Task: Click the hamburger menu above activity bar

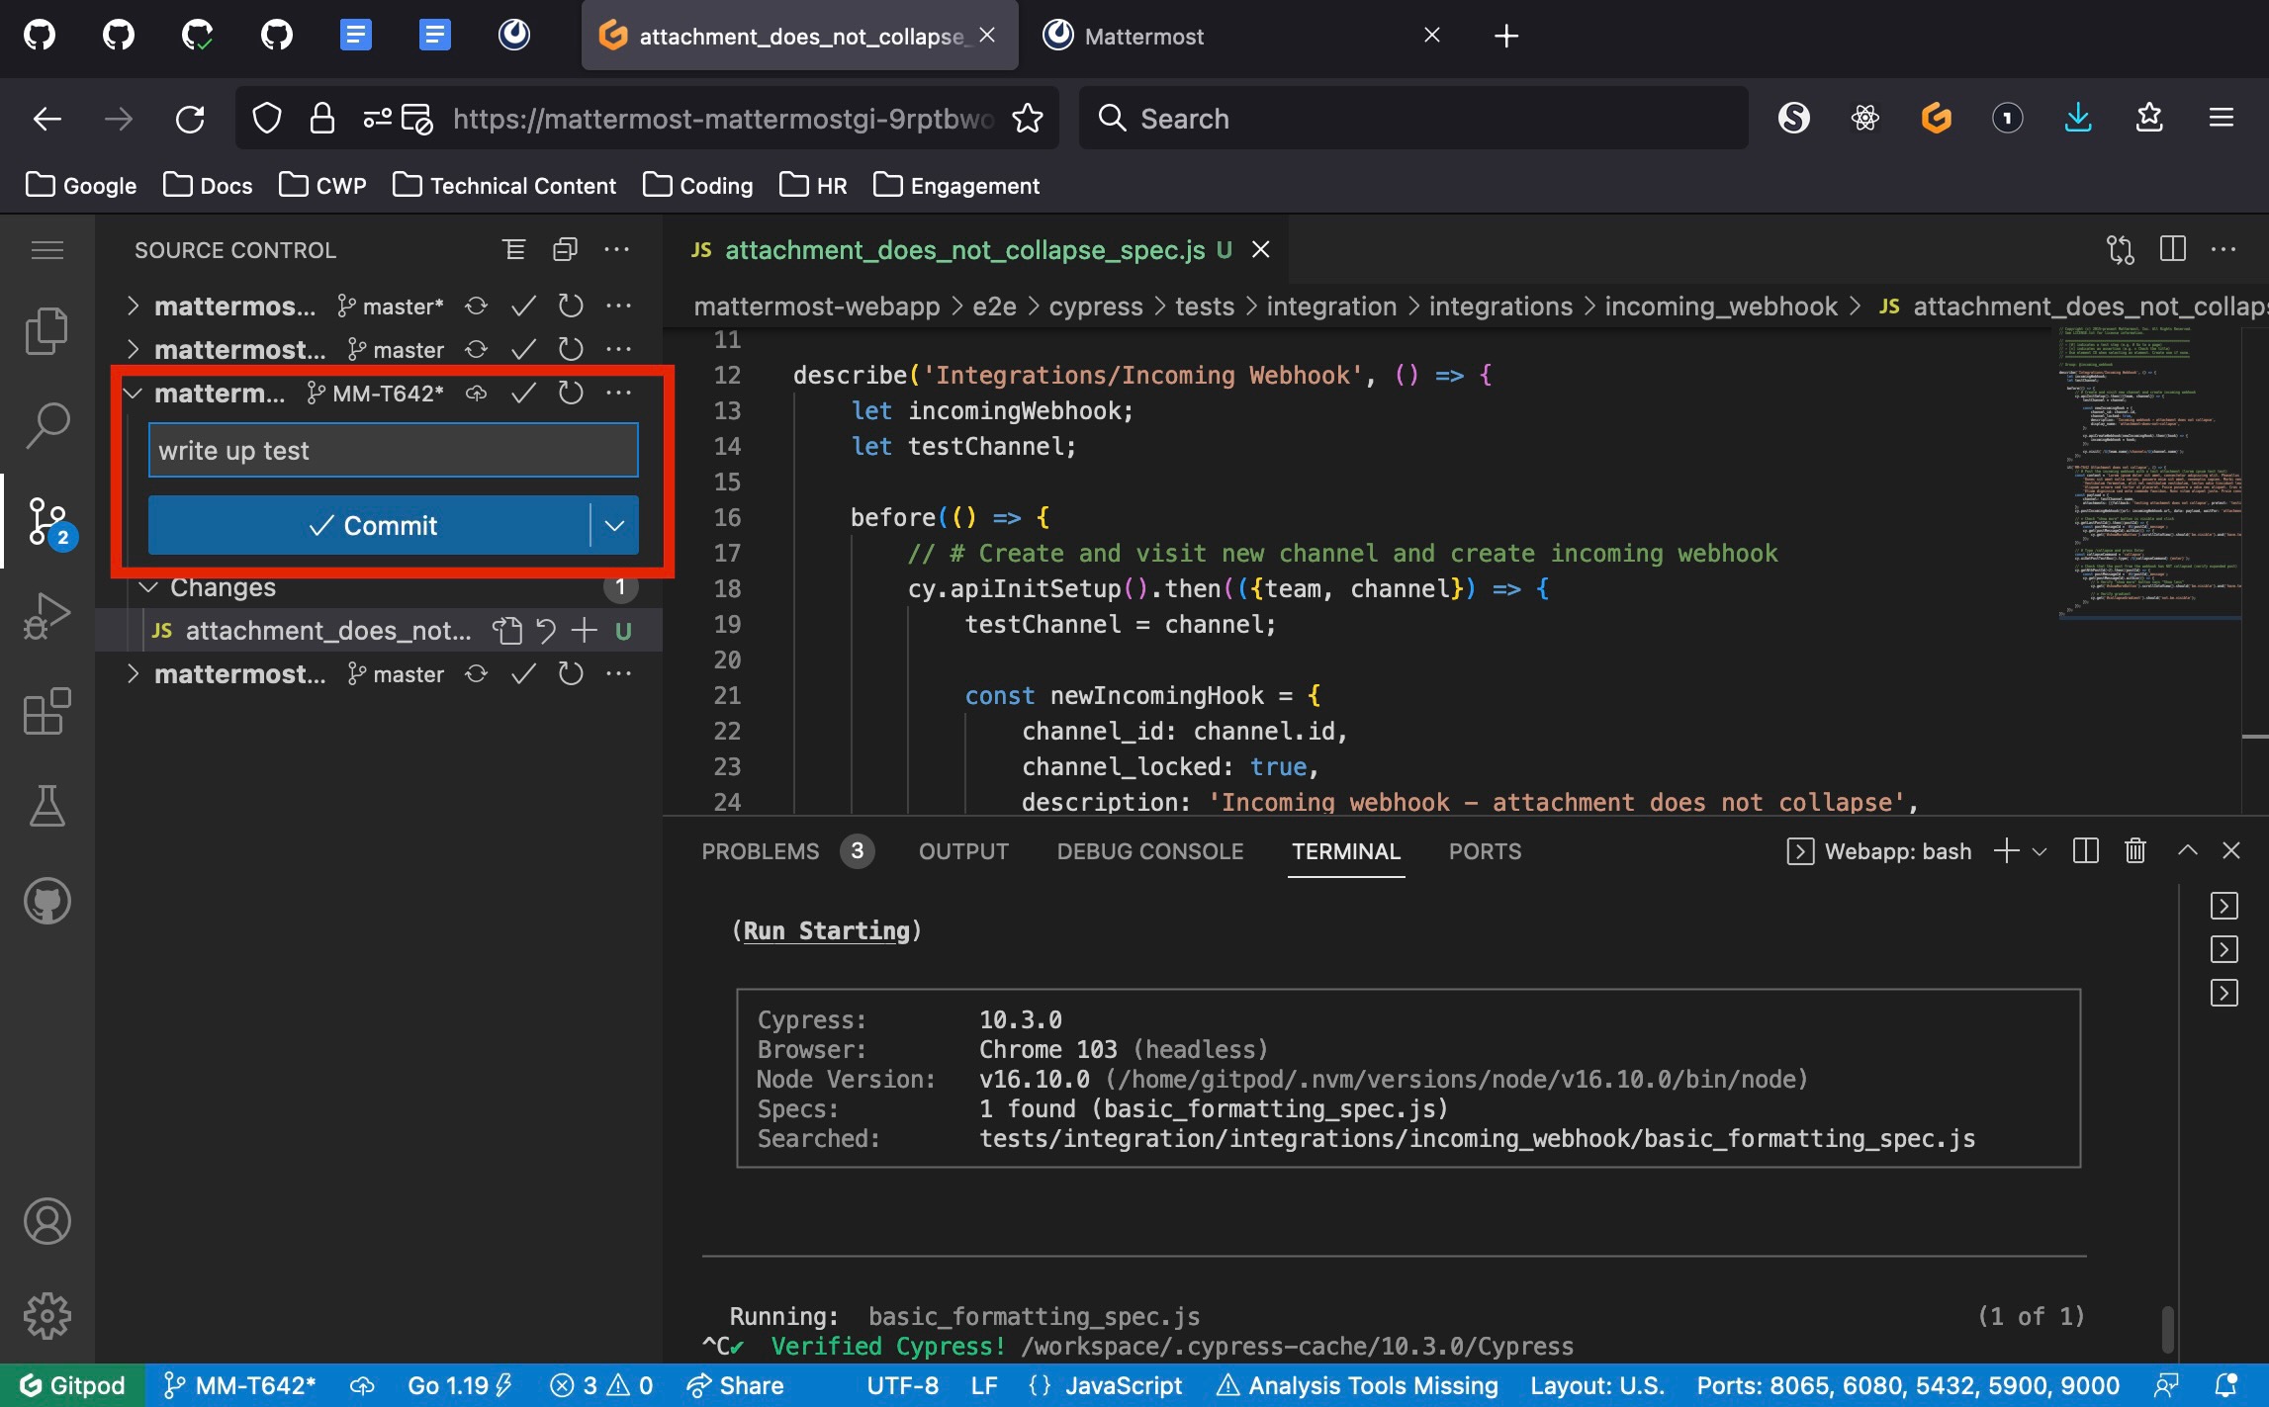Action: click(x=46, y=250)
